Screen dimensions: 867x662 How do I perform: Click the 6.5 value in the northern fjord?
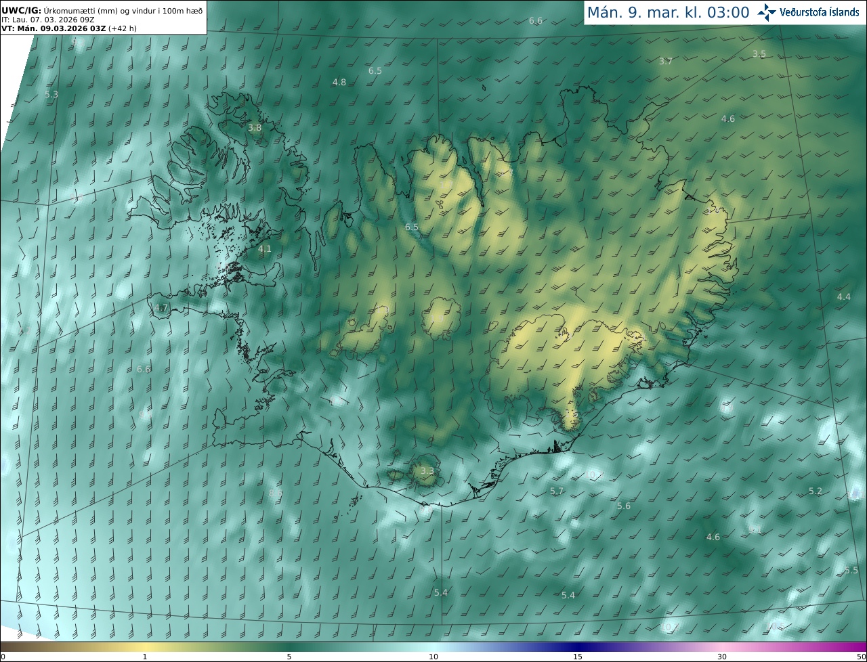click(412, 227)
